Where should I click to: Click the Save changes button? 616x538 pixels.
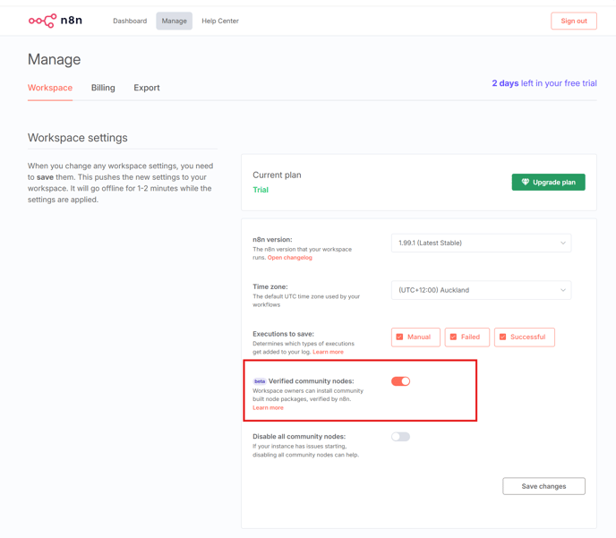coord(543,486)
